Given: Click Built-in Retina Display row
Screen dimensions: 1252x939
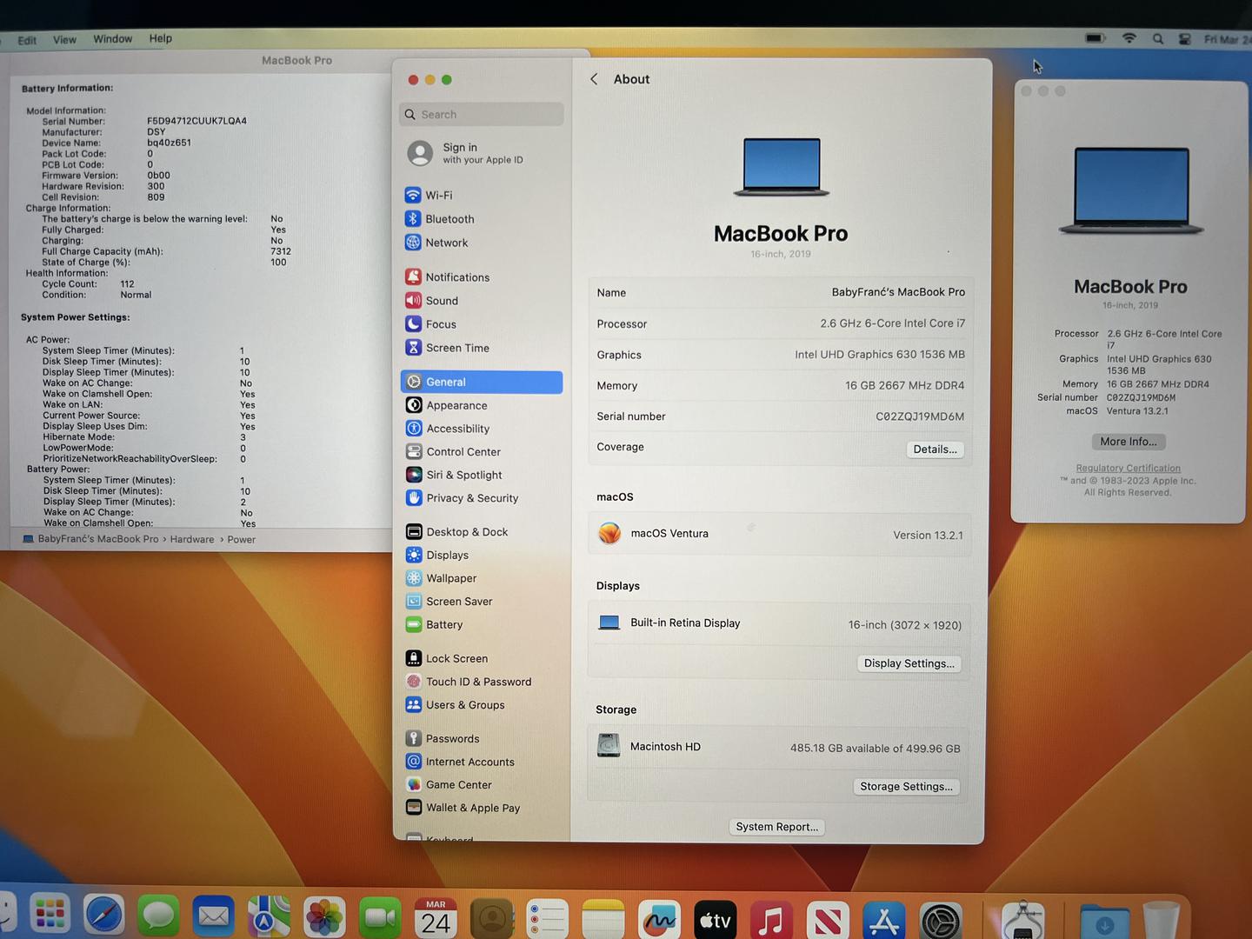Looking at the screenshot, I should coord(780,623).
